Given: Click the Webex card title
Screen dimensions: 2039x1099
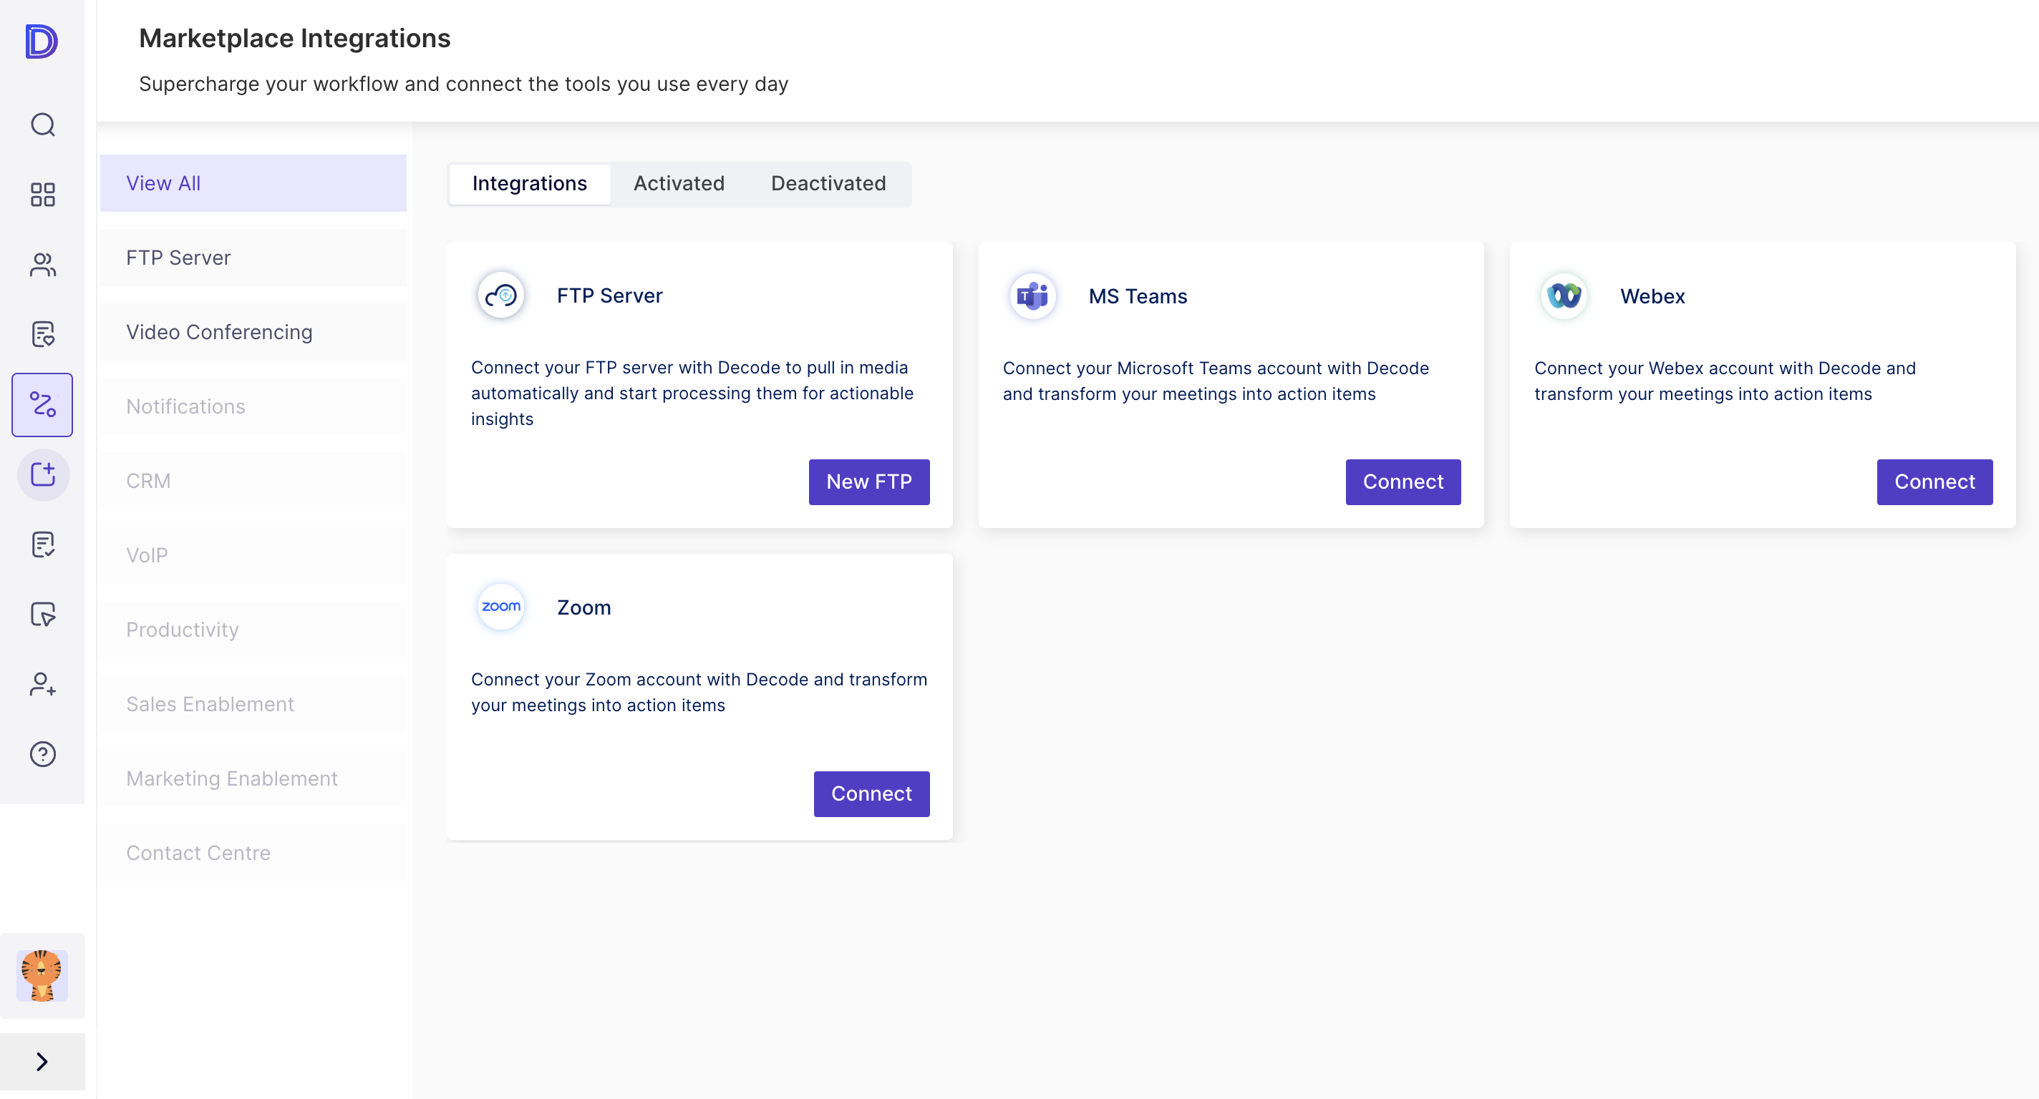Looking at the screenshot, I should (x=1652, y=297).
